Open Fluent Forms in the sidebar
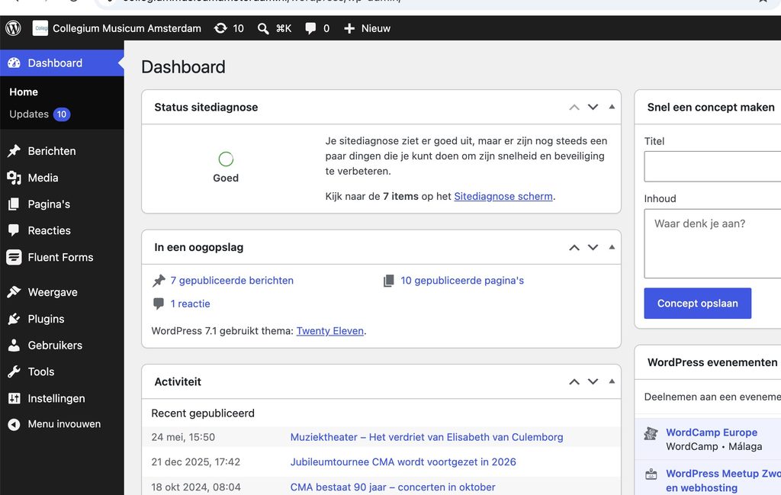The height and width of the screenshot is (495, 781). [x=62, y=258]
